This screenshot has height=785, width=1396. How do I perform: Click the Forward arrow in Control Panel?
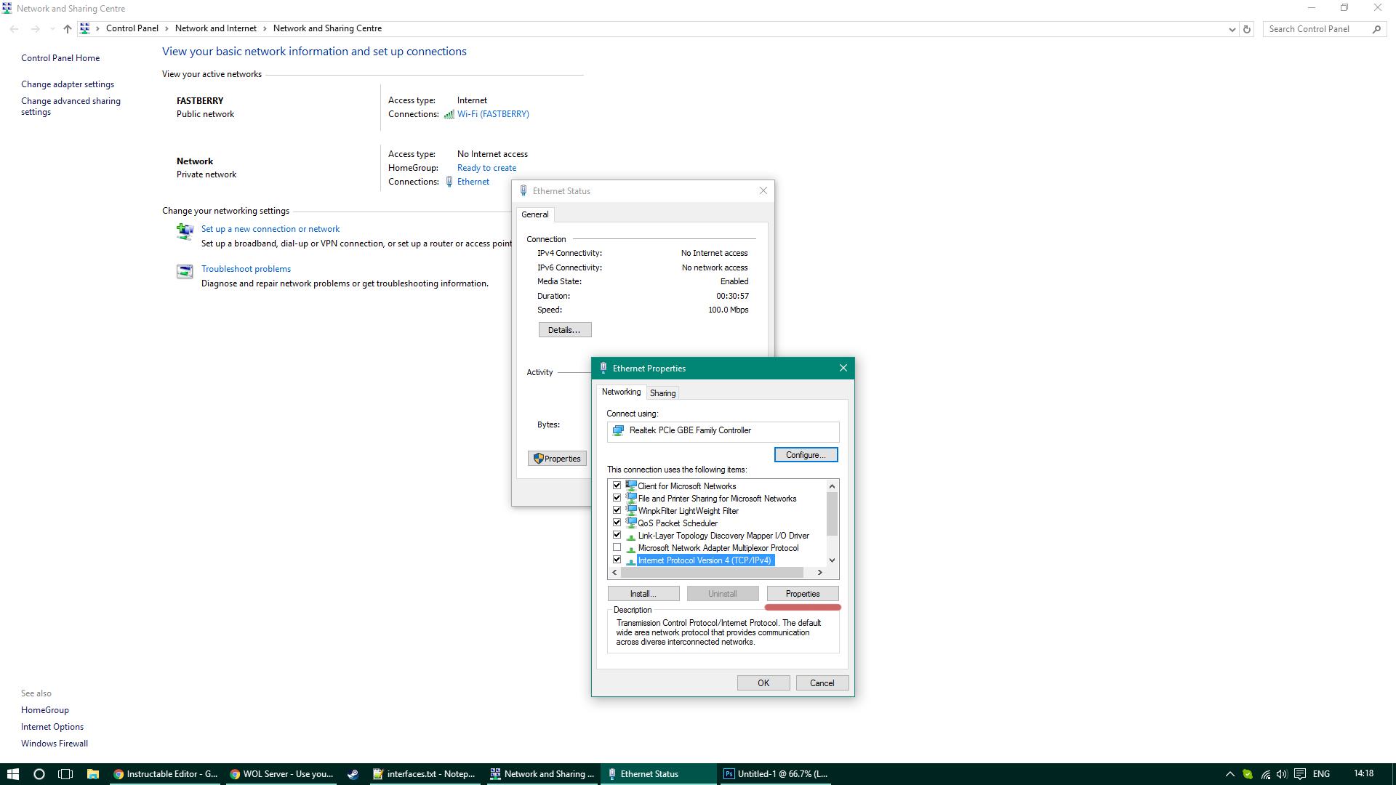pyautogui.click(x=35, y=29)
